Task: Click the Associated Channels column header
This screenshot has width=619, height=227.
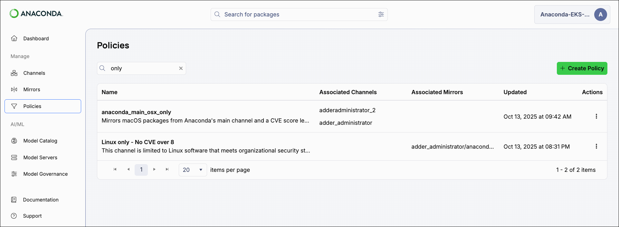Action: tap(348, 92)
